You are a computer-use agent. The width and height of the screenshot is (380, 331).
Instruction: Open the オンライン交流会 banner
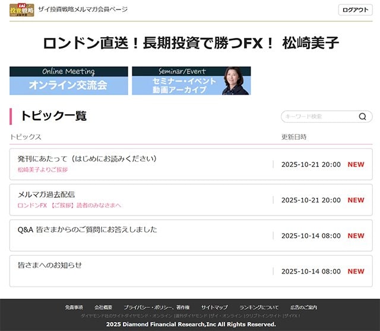[68, 81]
